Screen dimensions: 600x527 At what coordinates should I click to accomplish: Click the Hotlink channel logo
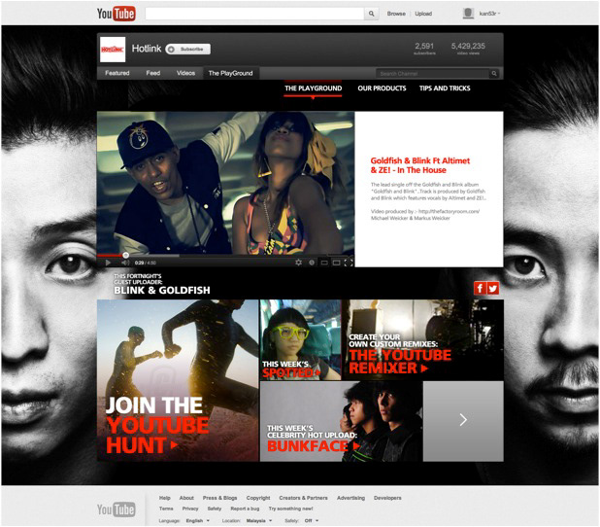point(113,50)
